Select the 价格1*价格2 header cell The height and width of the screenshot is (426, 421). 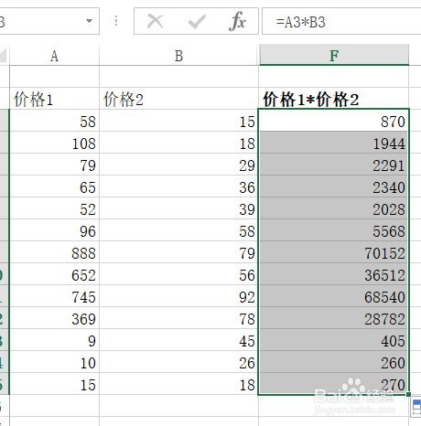click(334, 99)
